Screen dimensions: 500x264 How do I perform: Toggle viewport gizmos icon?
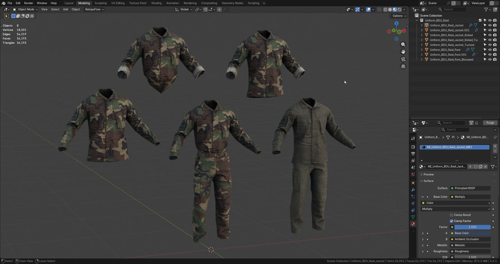[x=357, y=9]
